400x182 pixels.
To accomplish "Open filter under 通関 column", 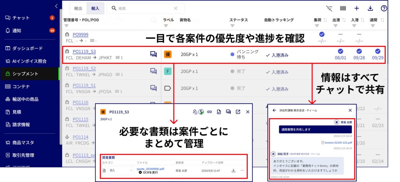I will coord(372,26).
